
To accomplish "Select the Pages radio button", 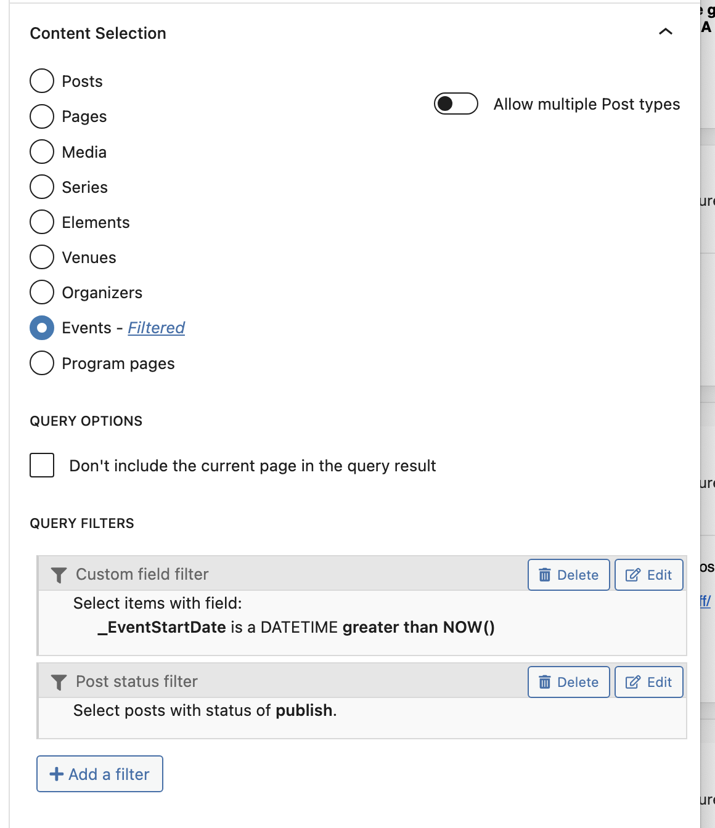I will click(42, 116).
